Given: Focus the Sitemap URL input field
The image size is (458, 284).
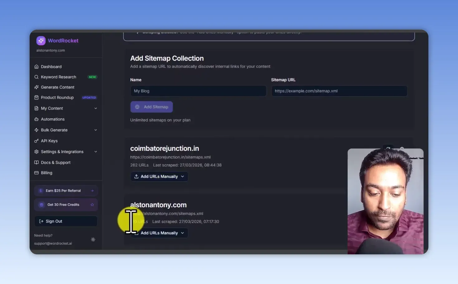Looking at the screenshot, I should 339,91.
